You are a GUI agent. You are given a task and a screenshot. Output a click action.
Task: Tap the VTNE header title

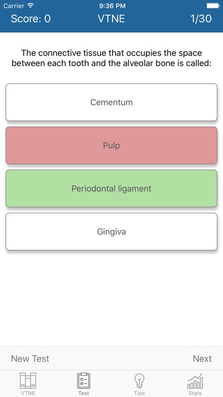111,19
